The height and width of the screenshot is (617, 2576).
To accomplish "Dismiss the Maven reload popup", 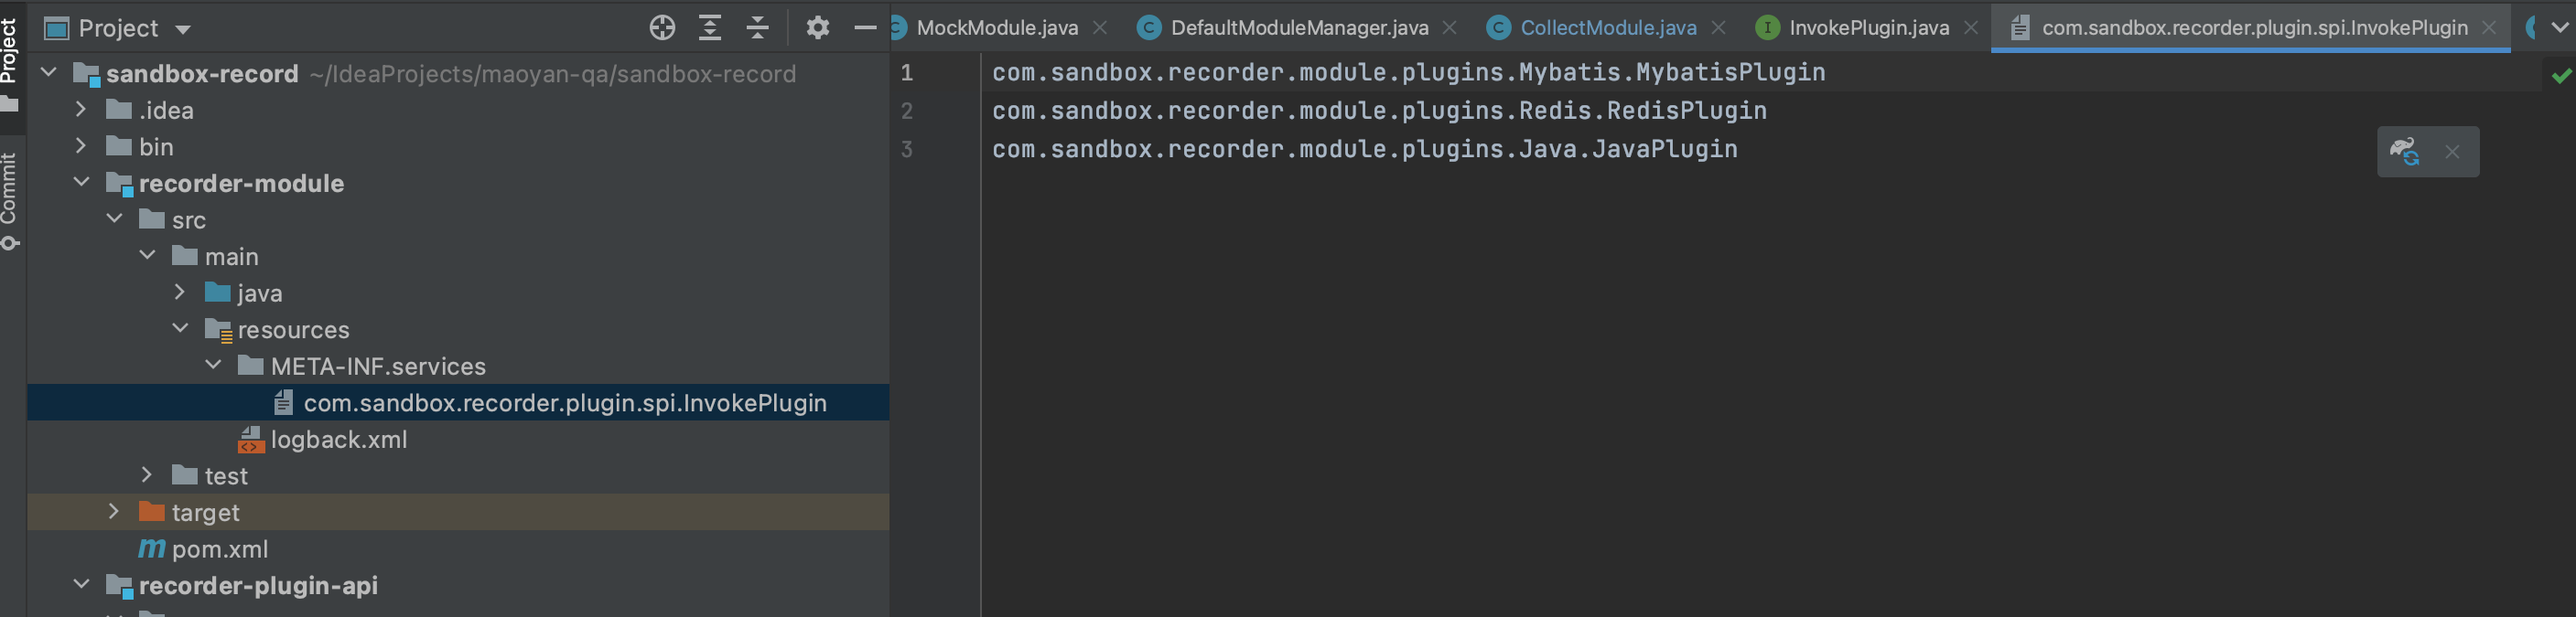I will coord(2452,152).
